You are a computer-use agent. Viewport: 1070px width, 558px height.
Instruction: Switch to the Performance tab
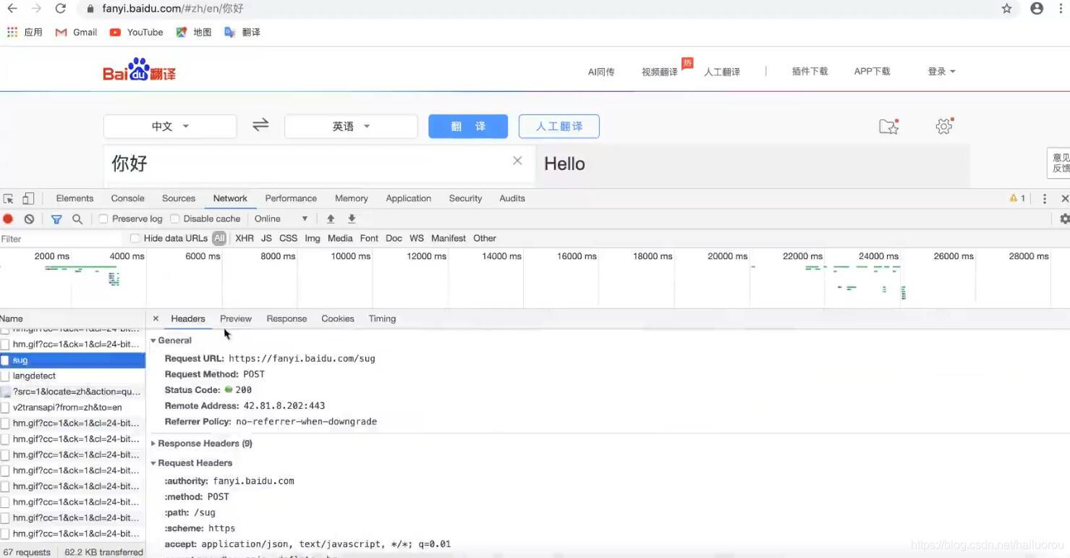coord(291,198)
